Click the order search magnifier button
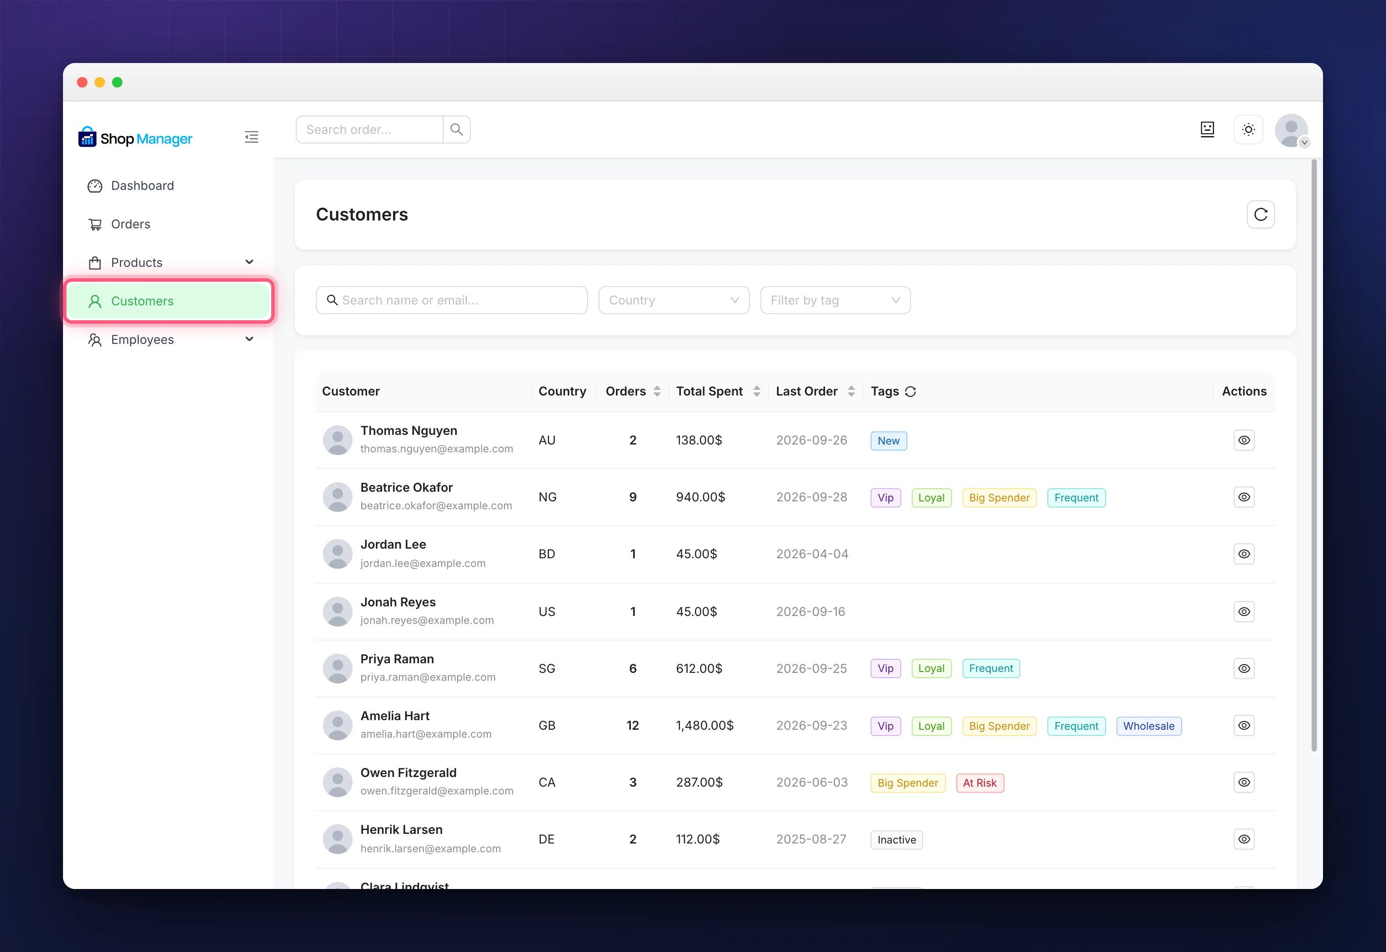1386x952 pixels. pos(456,129)
